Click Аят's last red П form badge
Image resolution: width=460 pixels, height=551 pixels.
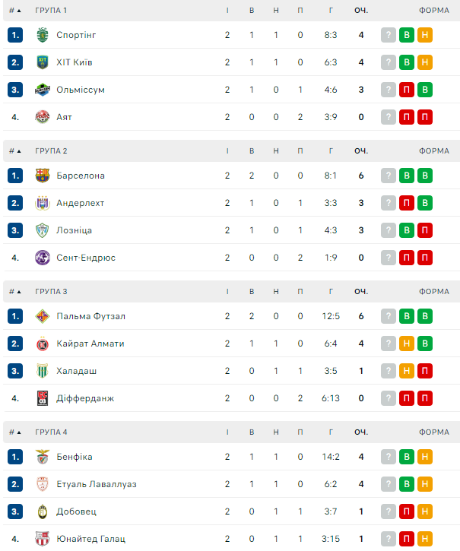(x=425, y=117)
